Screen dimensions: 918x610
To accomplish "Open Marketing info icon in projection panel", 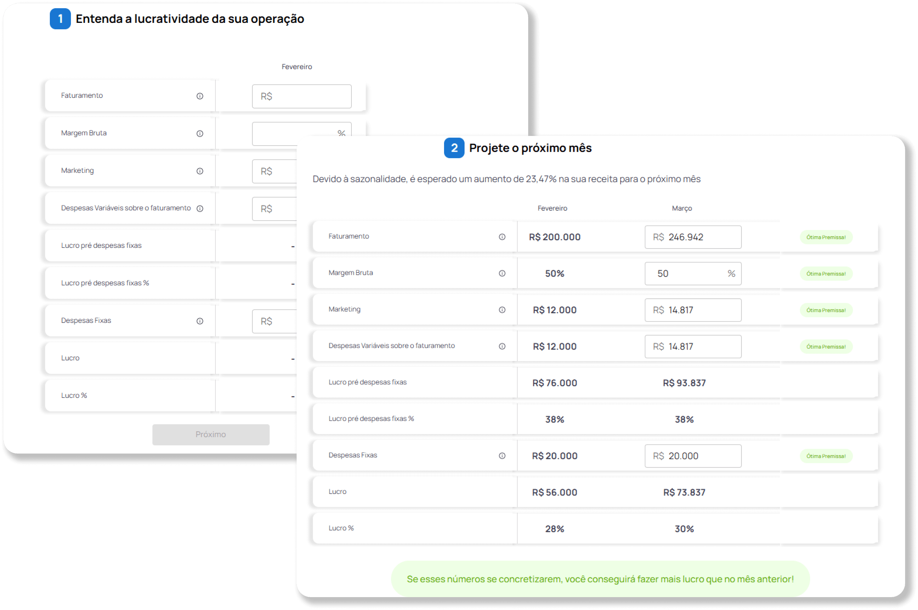I will click(502, 310).
